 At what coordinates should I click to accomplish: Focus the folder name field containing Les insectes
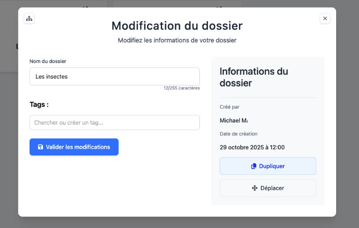point(114,76)
